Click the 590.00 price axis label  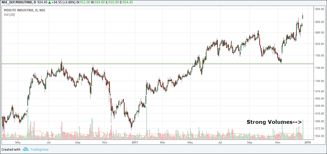coord(319,121)
